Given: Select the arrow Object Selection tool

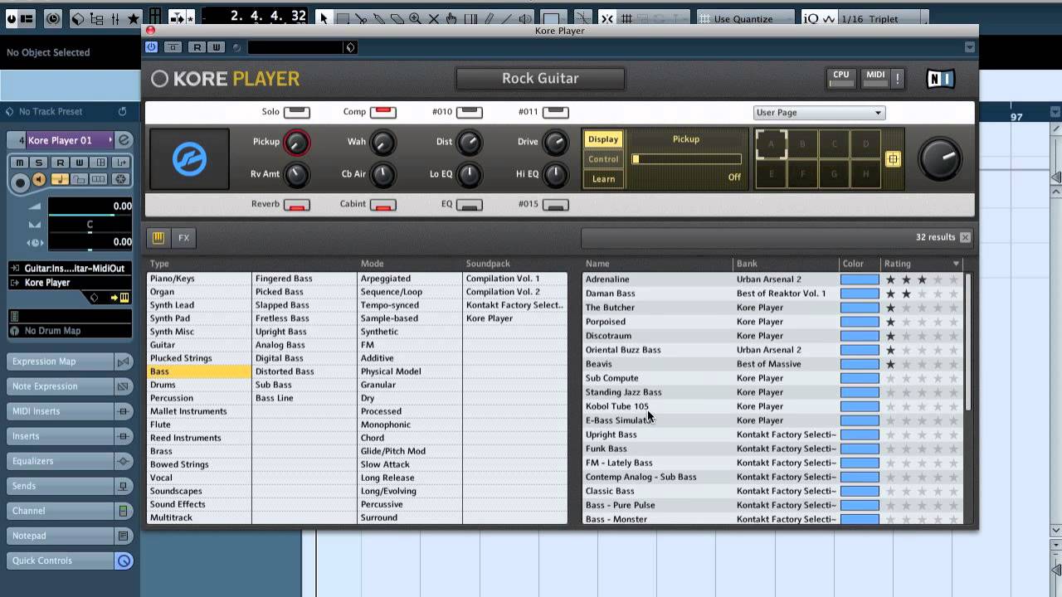Looking at the screenshot, I should pyautogui.click(x=324, y=18).
